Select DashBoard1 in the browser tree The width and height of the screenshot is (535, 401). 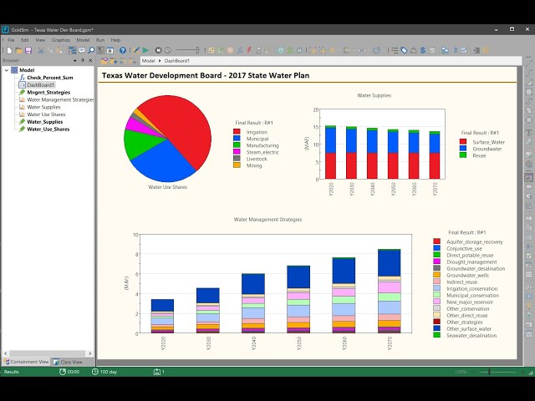41,85
